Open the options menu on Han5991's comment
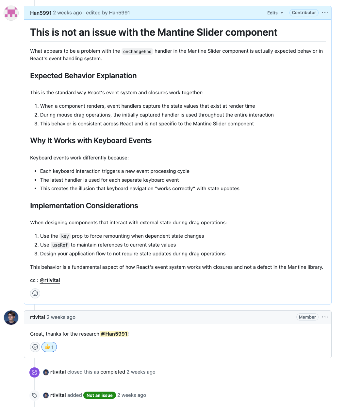346x407 pixels. tap(325, 13)
